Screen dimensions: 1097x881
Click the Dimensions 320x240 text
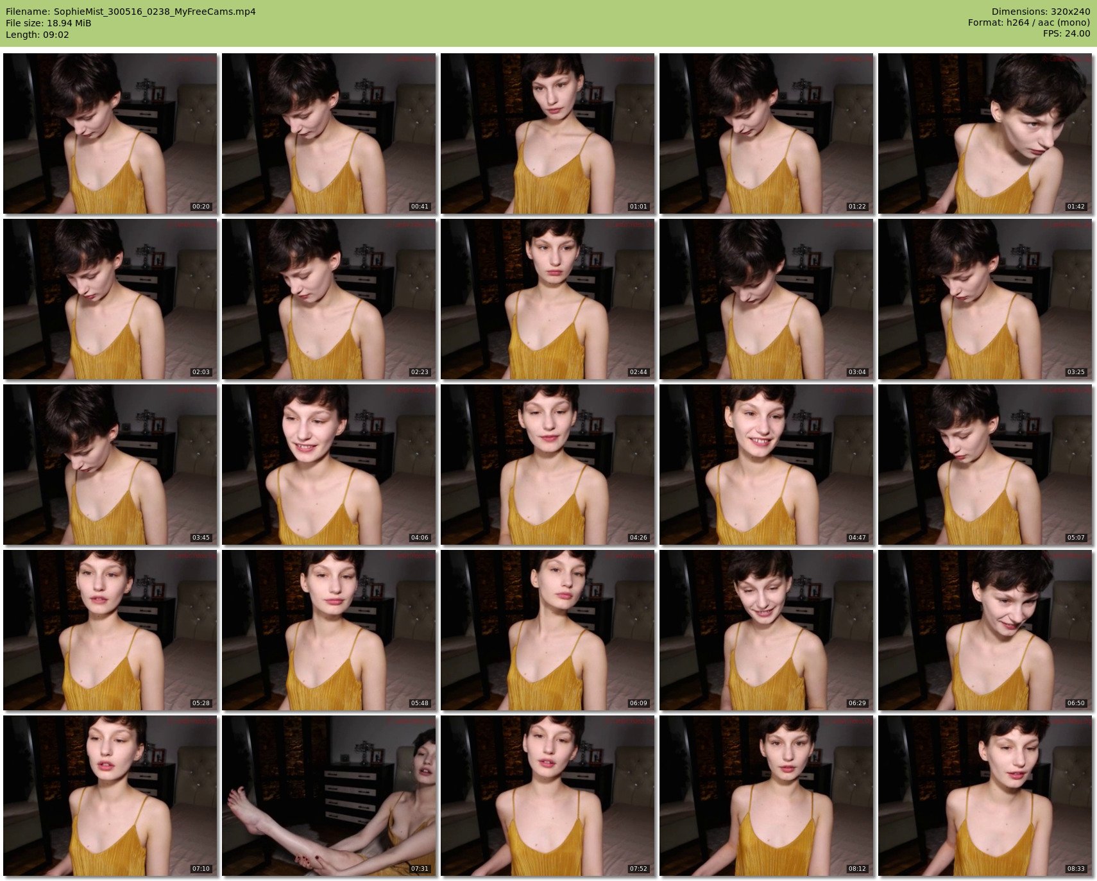1041,12
